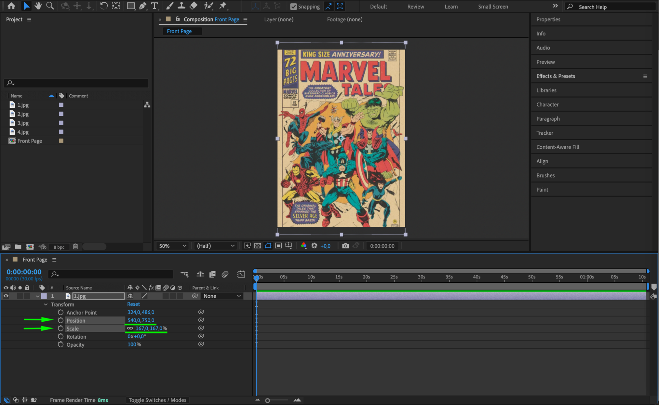Select the Type tool
The width and height of the screenshot is (659, 405).
pos(154,6)
